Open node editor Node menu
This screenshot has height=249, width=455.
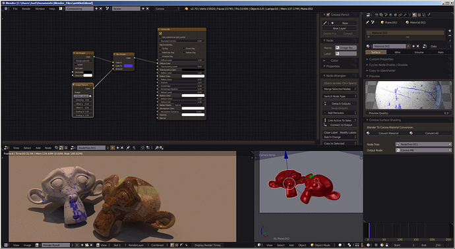pyautogui.click(x=48, y=148)
